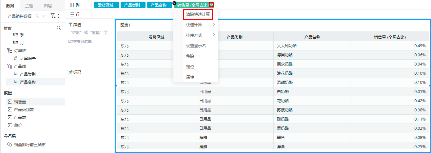Click the 海参 cell

coord(312,147)
